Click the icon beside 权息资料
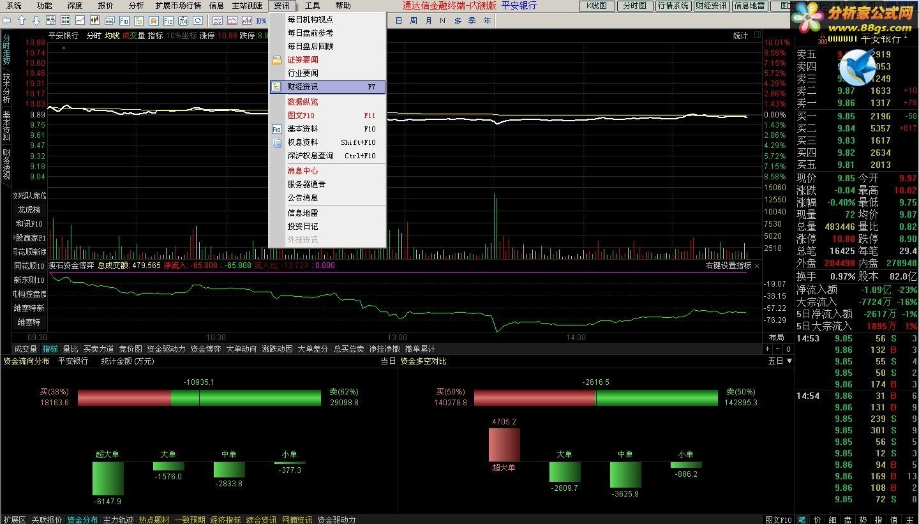 tap(277, 142)
